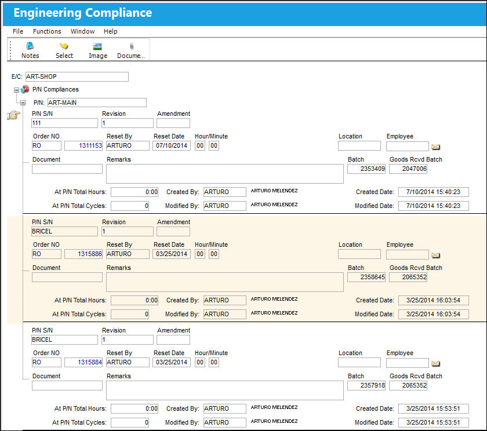Click envelope icon beside Employee for S/N 111

(435, 147)
